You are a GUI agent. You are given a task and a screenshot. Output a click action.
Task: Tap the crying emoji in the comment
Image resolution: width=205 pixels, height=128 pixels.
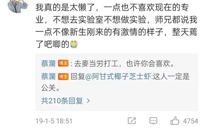point(74,44)
